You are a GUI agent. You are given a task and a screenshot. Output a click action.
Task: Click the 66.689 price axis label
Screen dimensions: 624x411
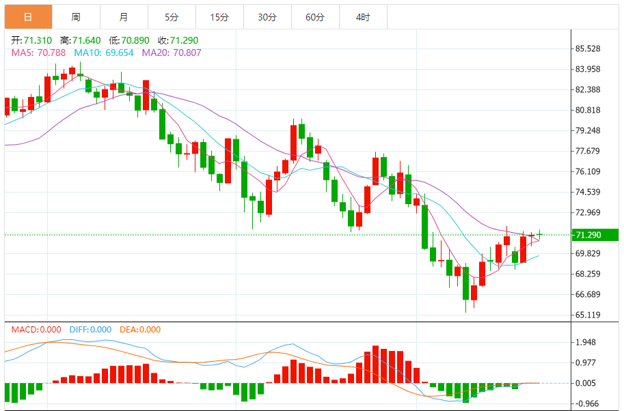[x=588, y=294]
